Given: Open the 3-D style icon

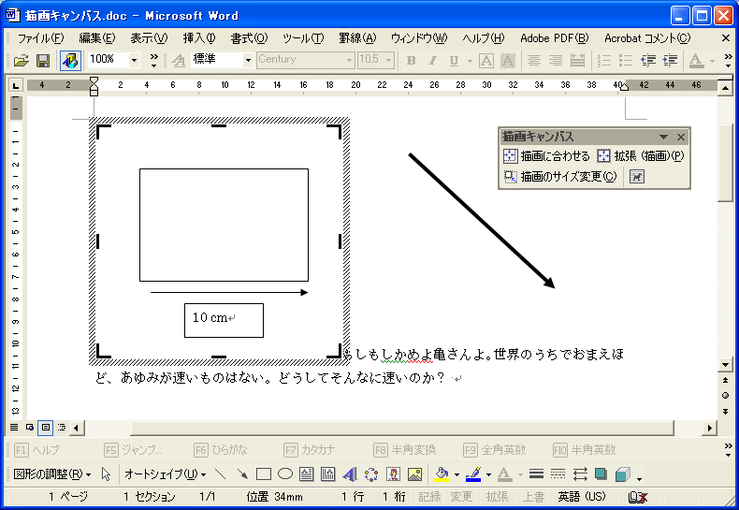Looking at the screenshot, I should coord(623,474).
